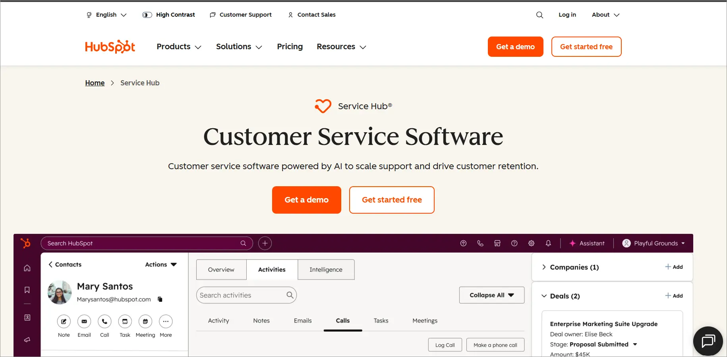The width and height of the screenshot is (727, 357).
Task: Switch to the Intelligence tab
Action: tap(326, 270)
